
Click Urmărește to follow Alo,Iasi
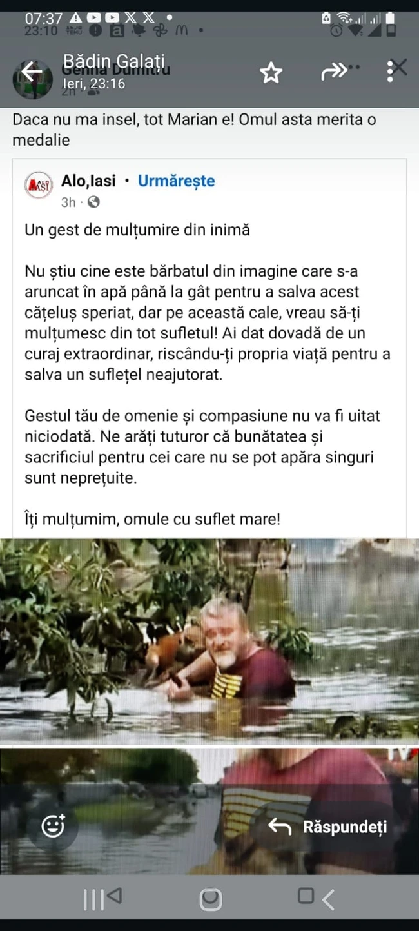click(176, 181)
